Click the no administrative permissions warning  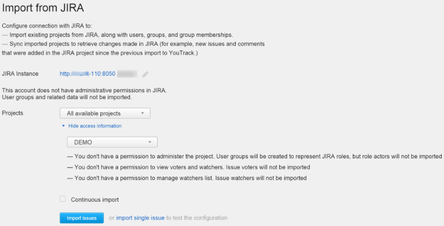(84, 91)
